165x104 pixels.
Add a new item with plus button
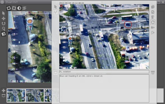click(3, 90)
